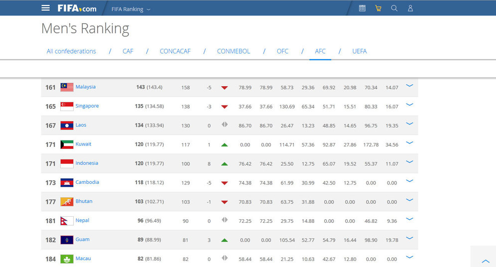Click the search magnifier icon
The width and height of the screenshot is (496, 267).
click(x=394, y=8)
